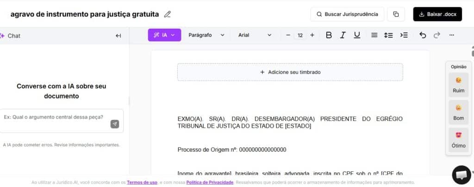The image size is (474, 187).
Task: Redo the last action
Action: point(437,35)
